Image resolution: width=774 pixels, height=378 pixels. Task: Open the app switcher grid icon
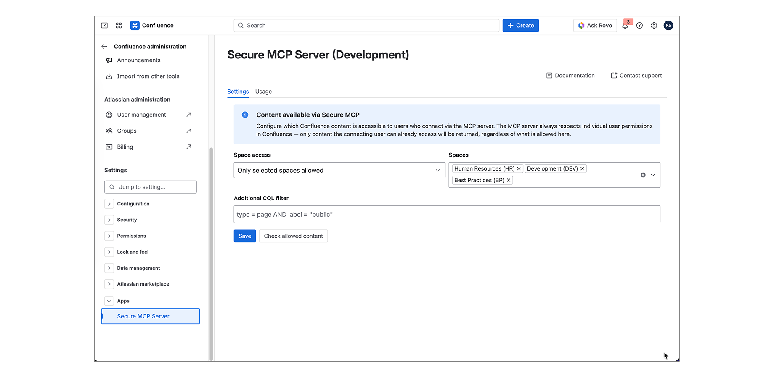(119, 25)
